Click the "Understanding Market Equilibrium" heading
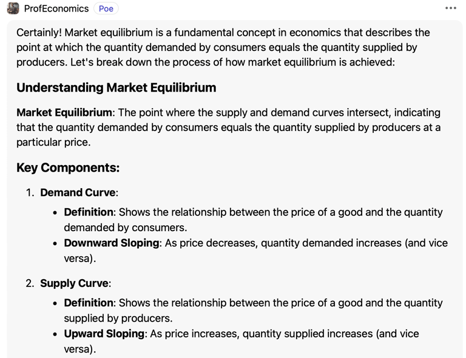 pyautogui.click(x=116, y=87)
